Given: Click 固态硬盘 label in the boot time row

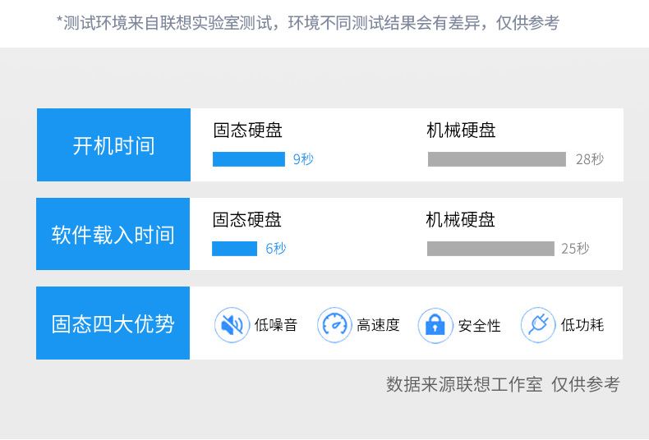Looking at the screenshot, I should 248,131.
